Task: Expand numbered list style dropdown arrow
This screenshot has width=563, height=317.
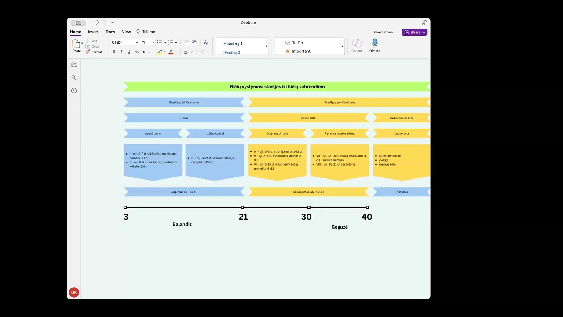Action: click(176, 43)
